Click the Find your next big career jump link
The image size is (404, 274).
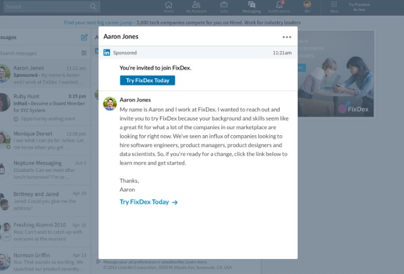(98, 22)
